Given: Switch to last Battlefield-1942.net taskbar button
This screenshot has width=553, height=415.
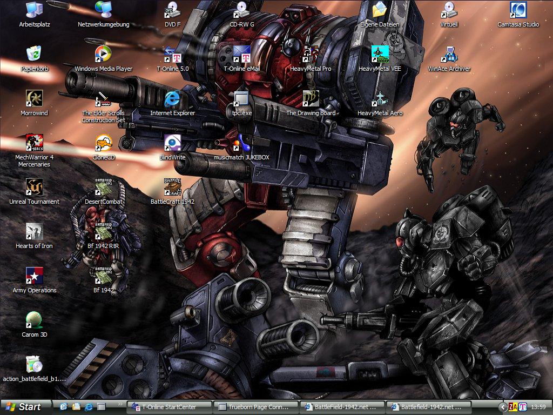Looking at the screenshot, I should (429, 407).
